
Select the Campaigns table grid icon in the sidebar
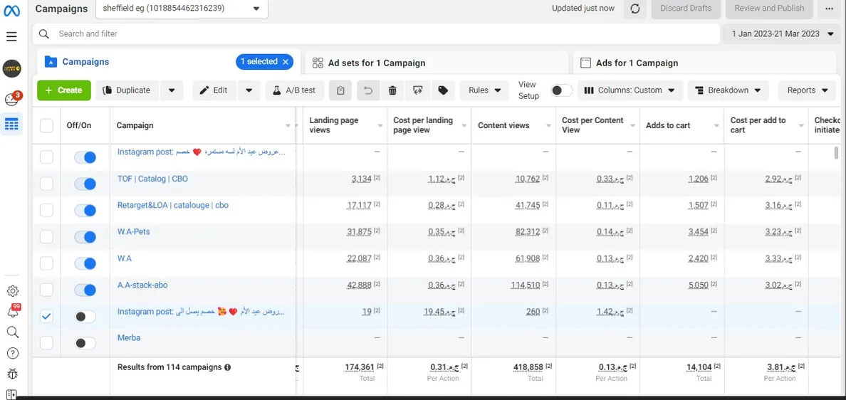[x=11, y=124]
